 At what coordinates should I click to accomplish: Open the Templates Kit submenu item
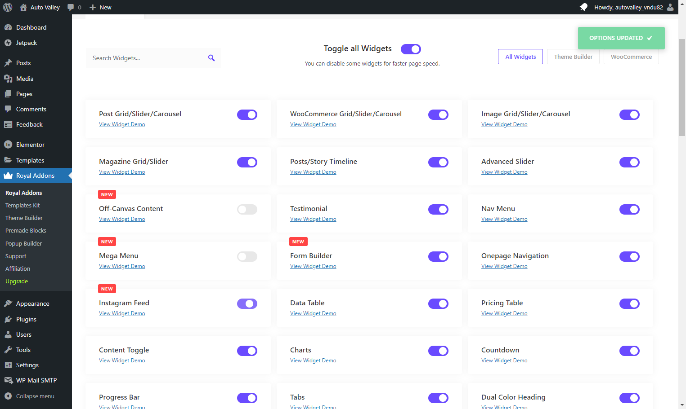[22, 205]
